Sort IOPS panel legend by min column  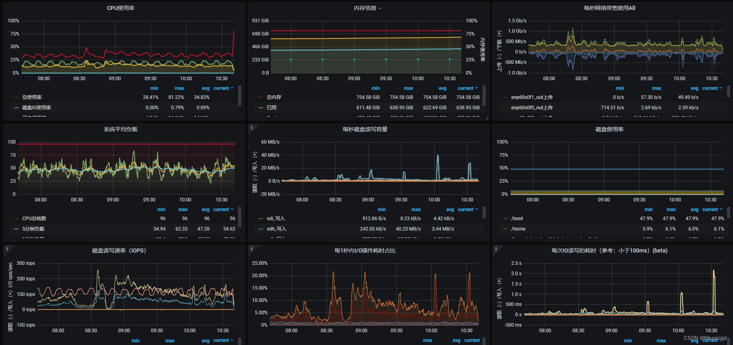(135, 341)
